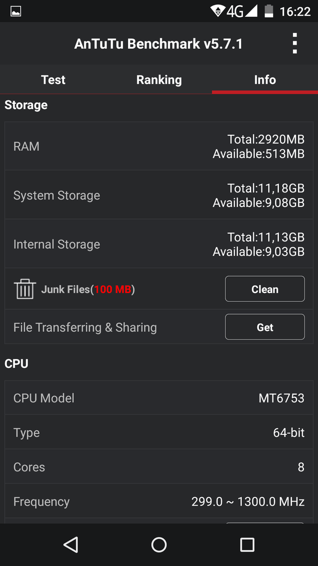Tap the Cores row
Viewport: 318px width, 566px height.
click(x=159, y=467)
